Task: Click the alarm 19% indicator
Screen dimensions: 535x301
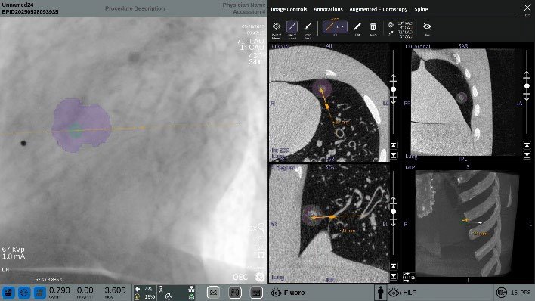Action: click(144, 297)
